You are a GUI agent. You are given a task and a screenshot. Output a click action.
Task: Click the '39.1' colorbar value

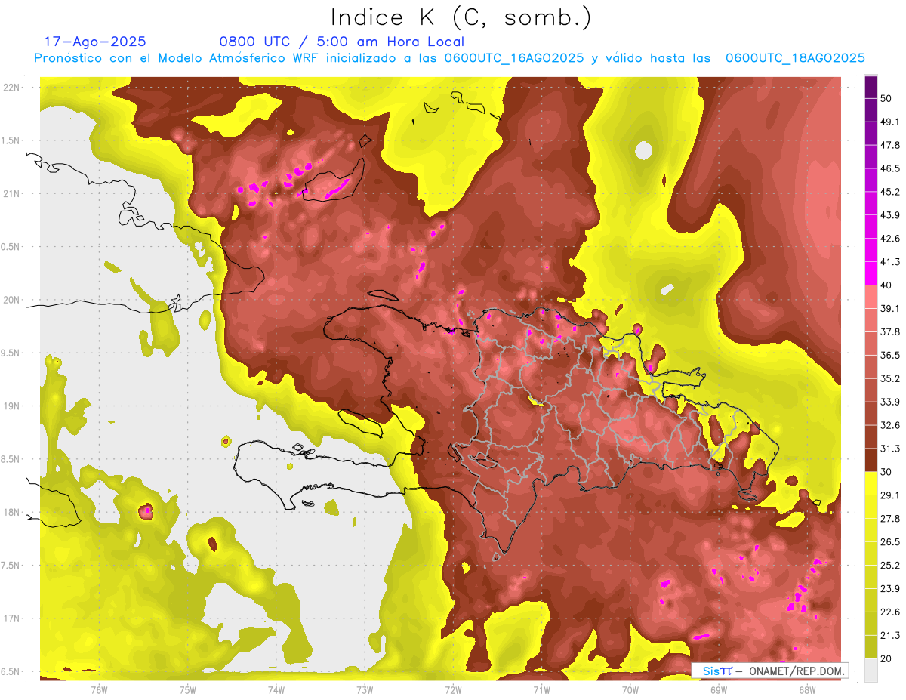(890, 308)
